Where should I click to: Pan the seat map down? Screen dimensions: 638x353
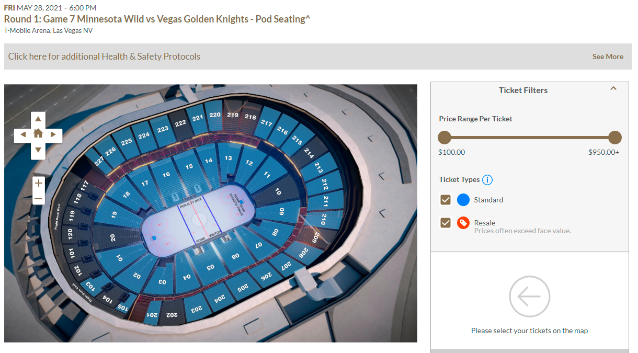point(38,151)
